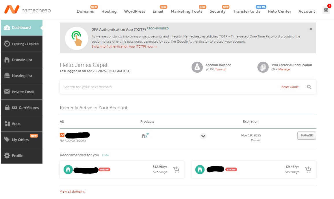Image resolution: width=334 pixels, height=199 pixels.
Task: Click the Private Email envelope icon
Action: [7, 92]
